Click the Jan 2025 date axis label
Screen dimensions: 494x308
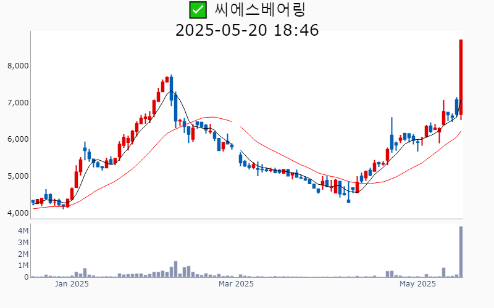[x=72, y=284]
